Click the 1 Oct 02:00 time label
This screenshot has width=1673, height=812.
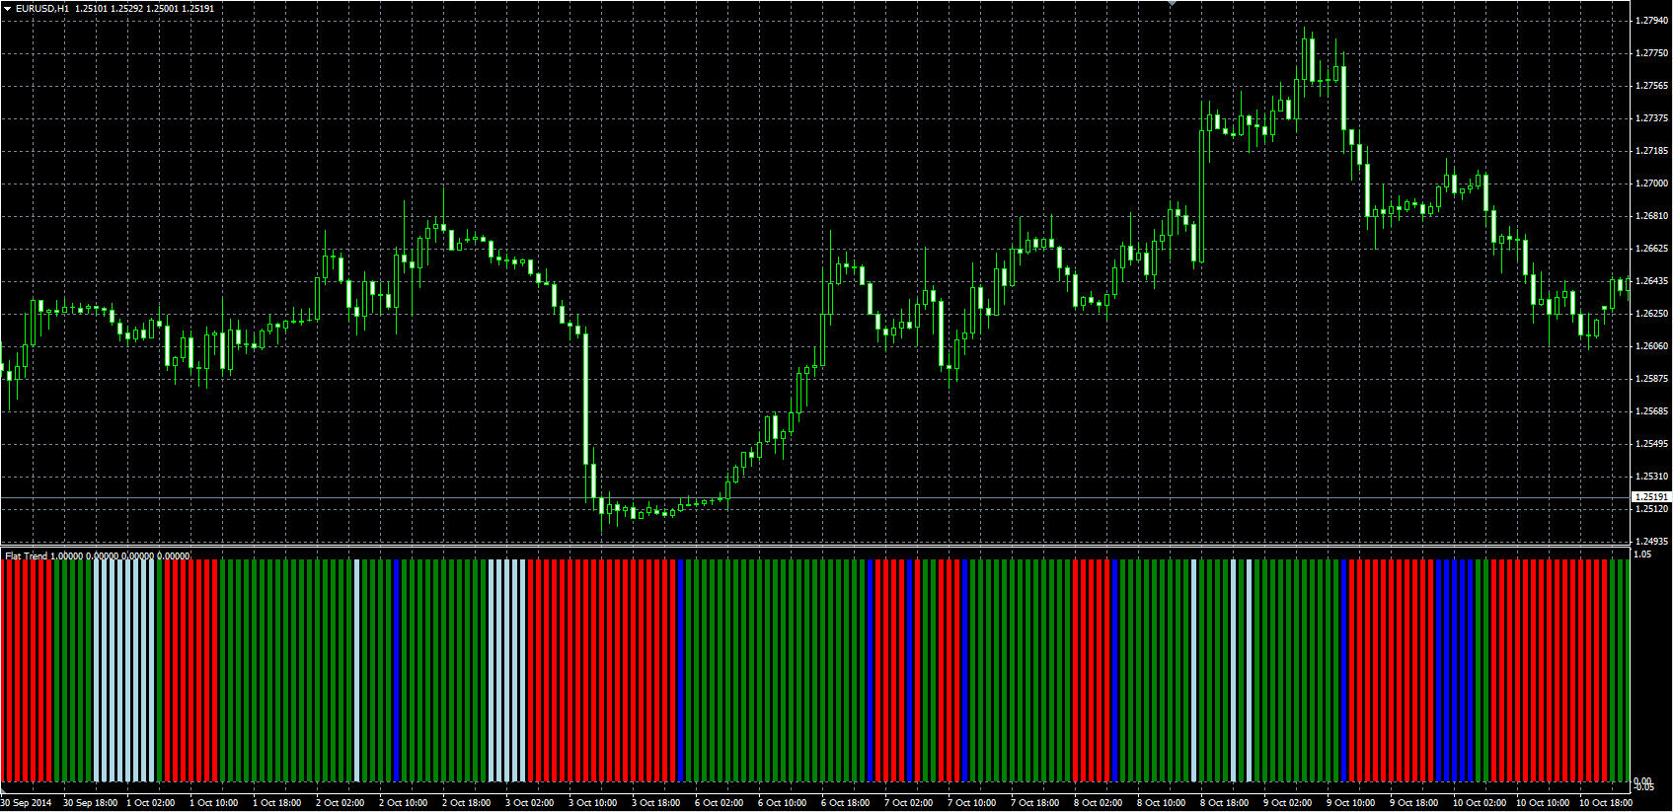point(151,803)
